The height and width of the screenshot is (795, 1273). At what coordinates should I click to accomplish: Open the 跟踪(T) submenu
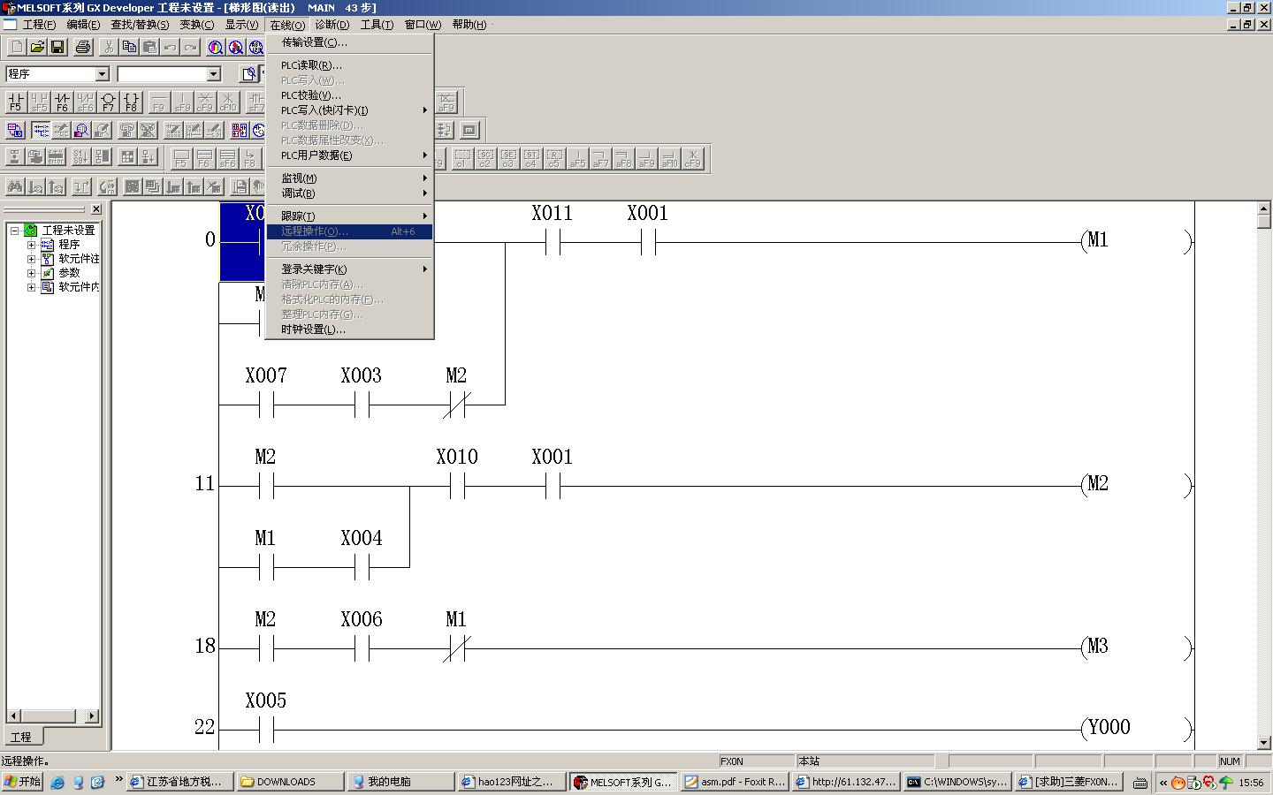pos(349,216)
